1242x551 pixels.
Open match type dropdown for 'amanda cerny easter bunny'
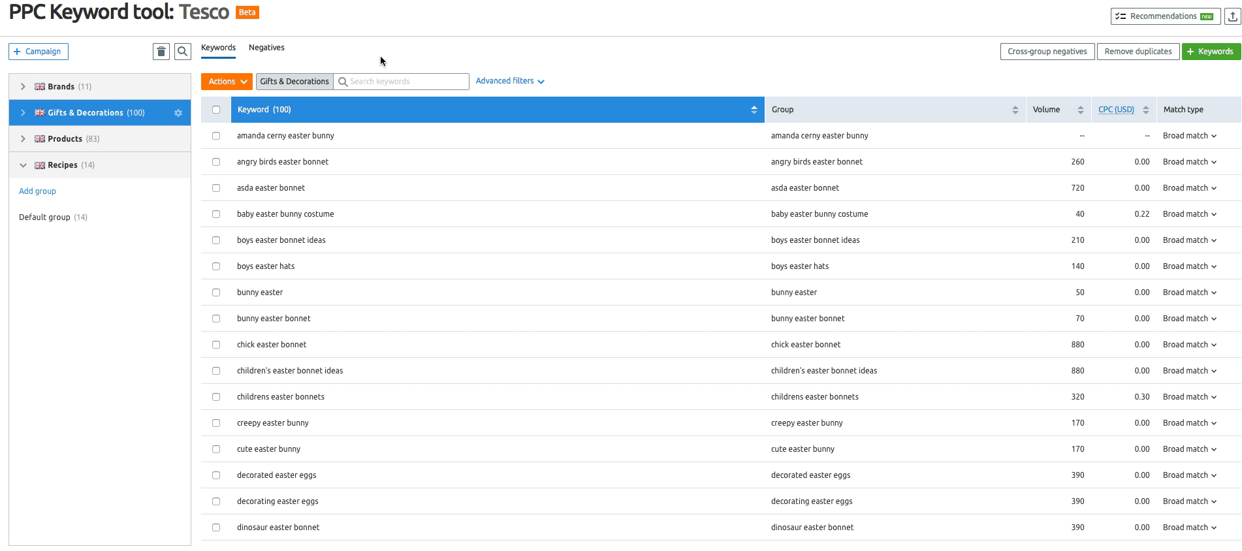pos(1190,136)
